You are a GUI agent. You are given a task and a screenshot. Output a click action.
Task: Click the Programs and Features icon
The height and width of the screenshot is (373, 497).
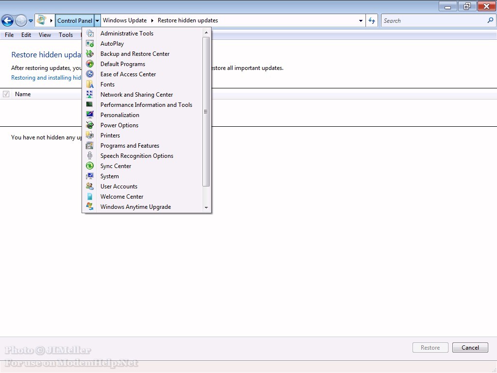point(90,145)
